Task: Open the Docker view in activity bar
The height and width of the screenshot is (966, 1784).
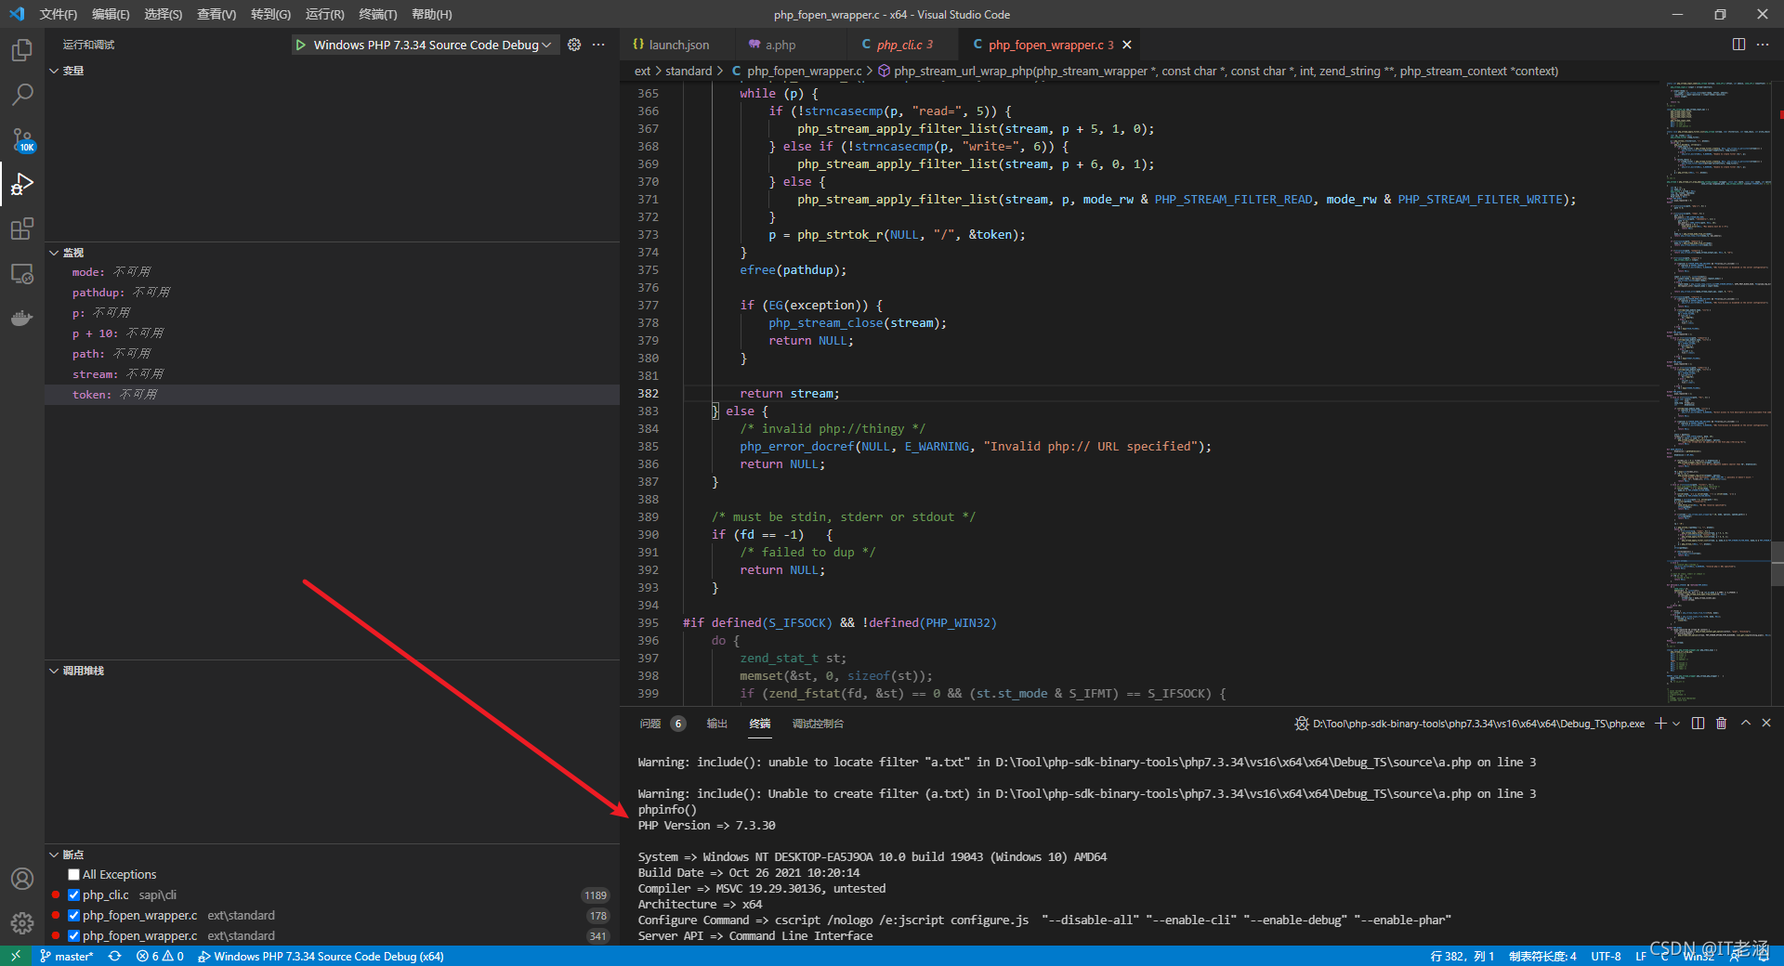Action: tap(22, 319)
